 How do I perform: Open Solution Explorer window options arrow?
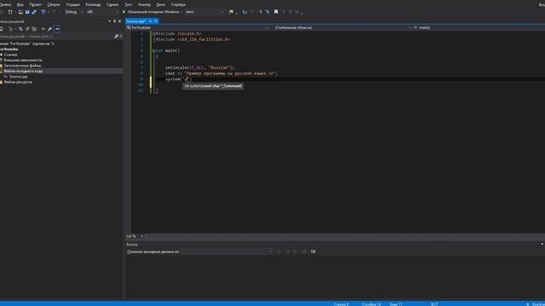pyautogui.click(x=110, y=21)
